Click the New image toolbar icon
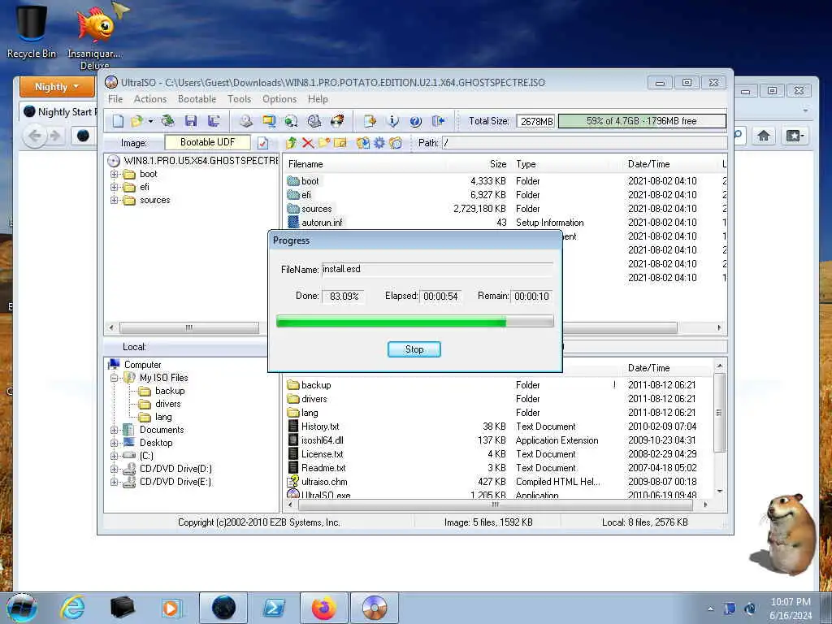 118,121
